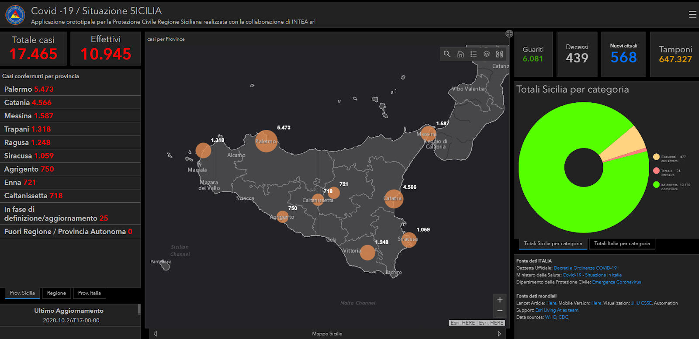
Task: Open the Mobile Version Here link
Action: point(596,303)
